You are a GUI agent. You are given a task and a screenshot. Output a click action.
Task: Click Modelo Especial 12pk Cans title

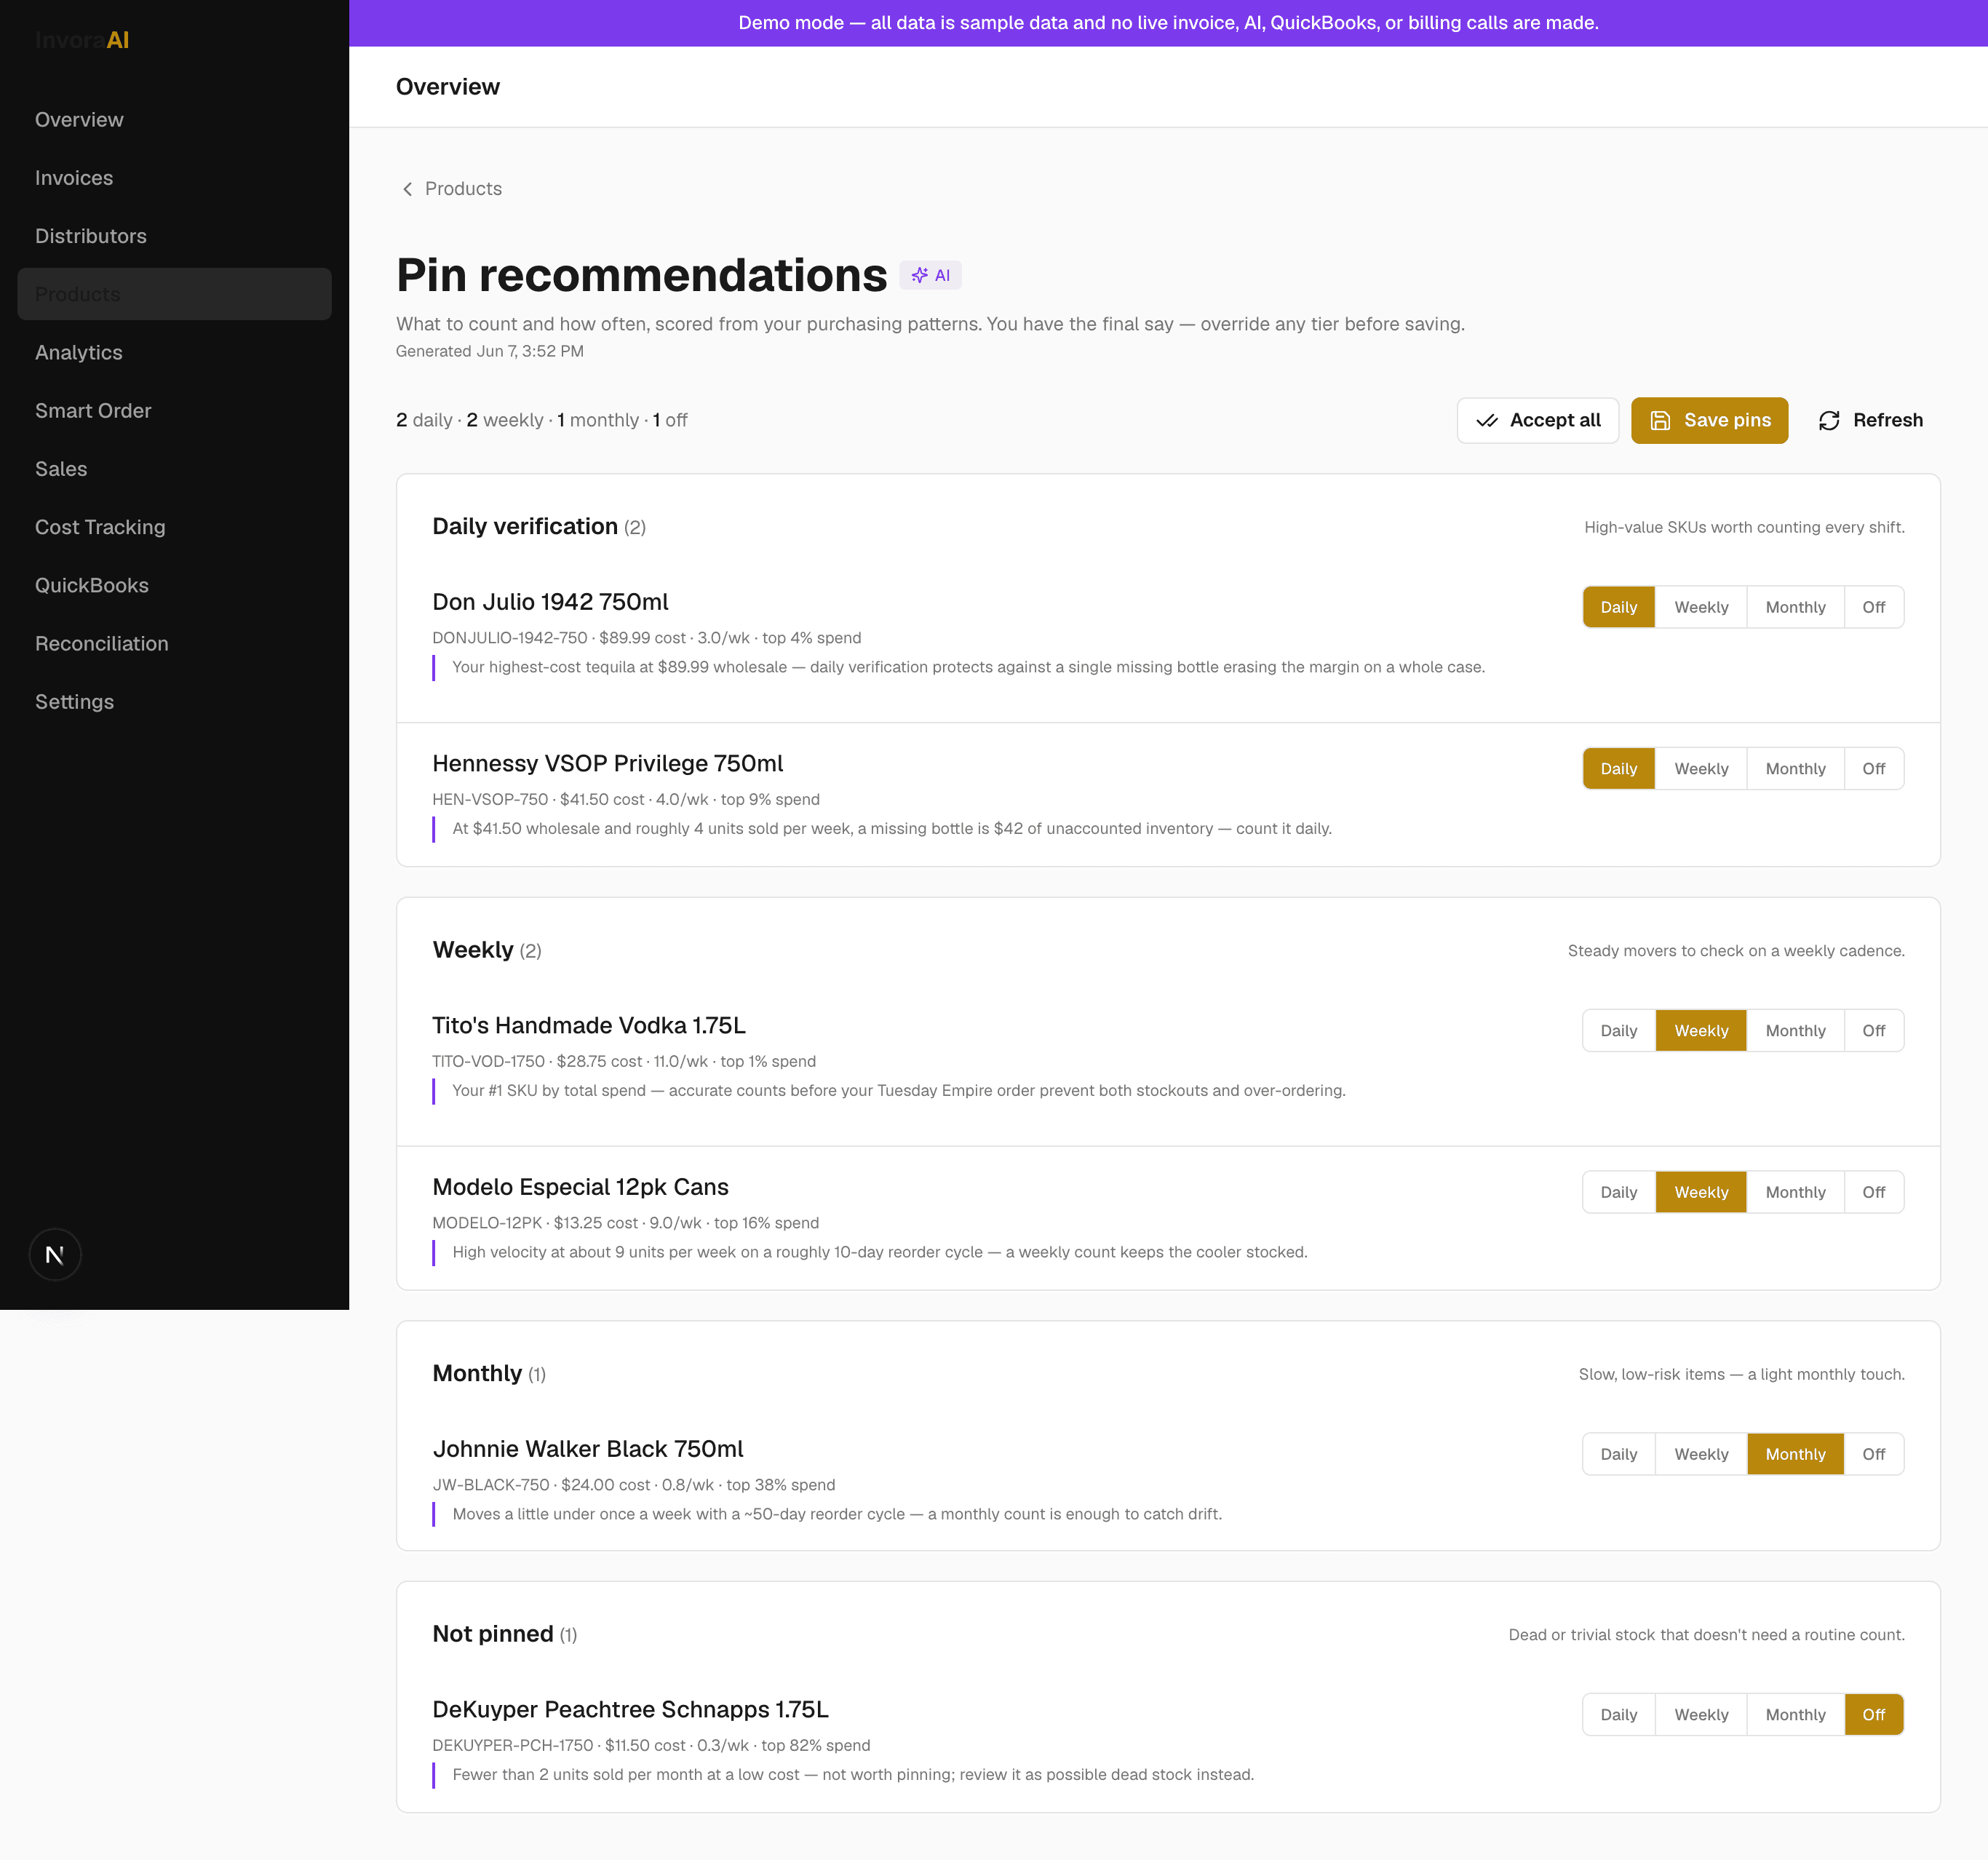580,1187
